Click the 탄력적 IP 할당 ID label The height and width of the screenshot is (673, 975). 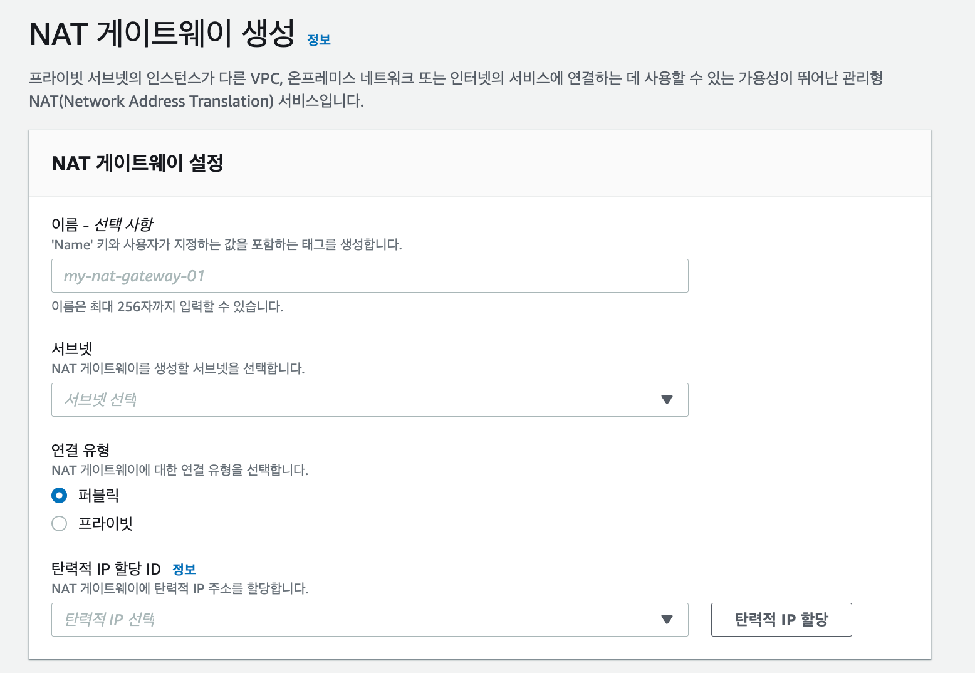point(105,569)
